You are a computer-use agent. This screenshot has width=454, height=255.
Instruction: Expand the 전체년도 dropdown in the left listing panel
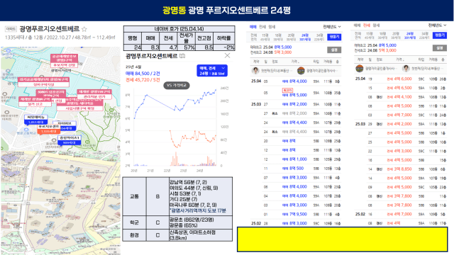[332, 27]
